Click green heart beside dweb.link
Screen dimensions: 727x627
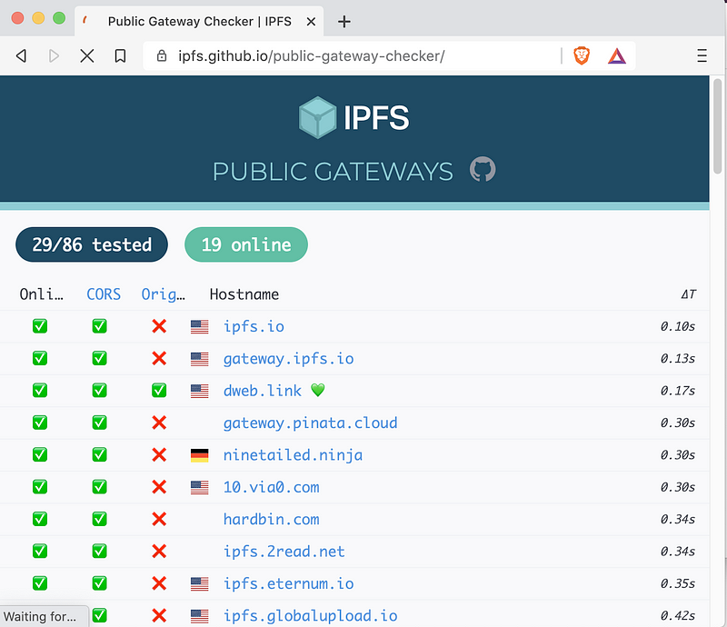pos(317,391)
